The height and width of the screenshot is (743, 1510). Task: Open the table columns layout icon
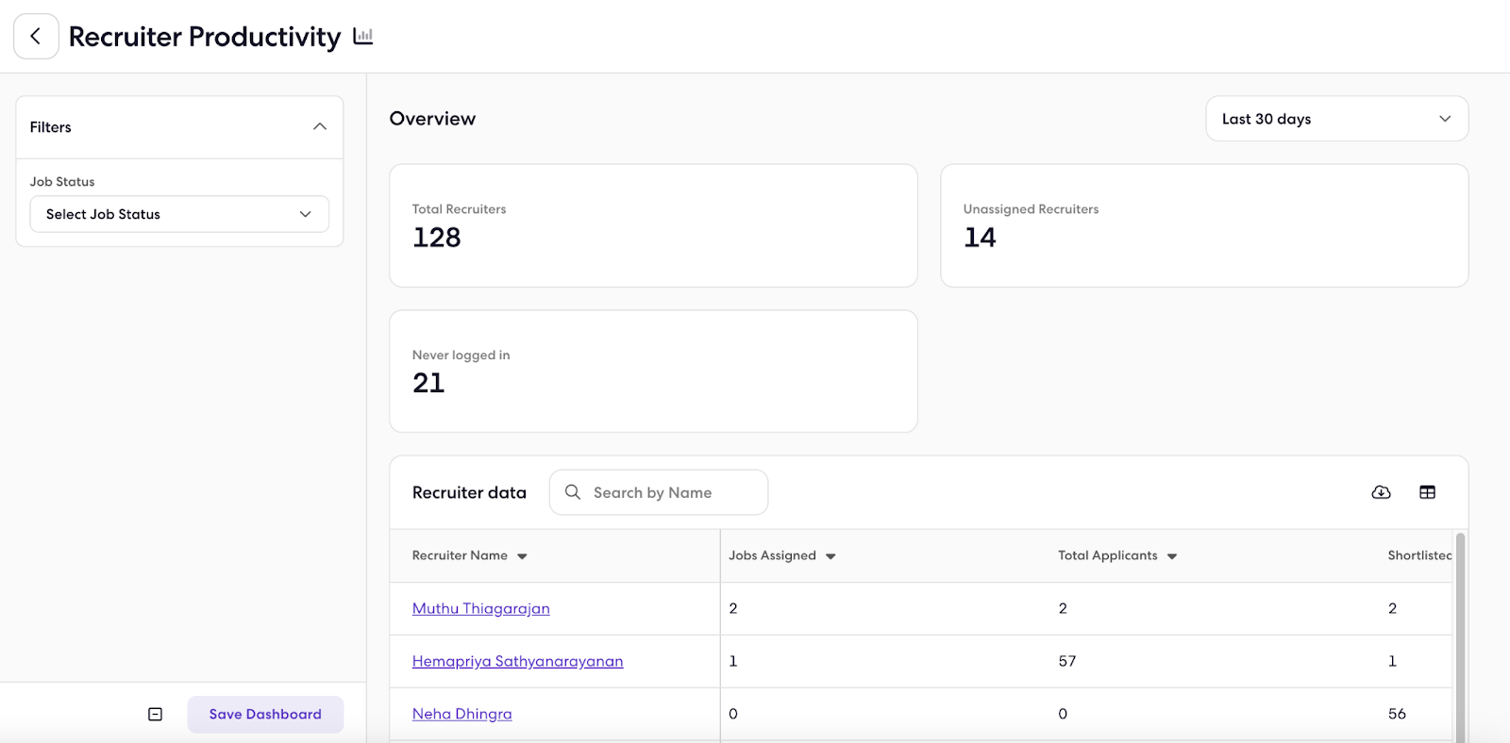(1427, 492)
